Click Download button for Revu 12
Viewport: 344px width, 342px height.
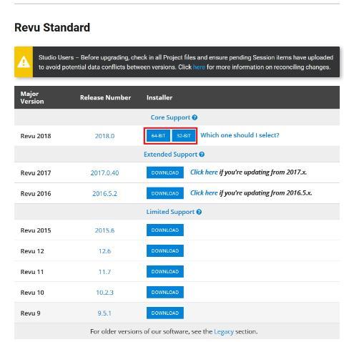point(165,251)
